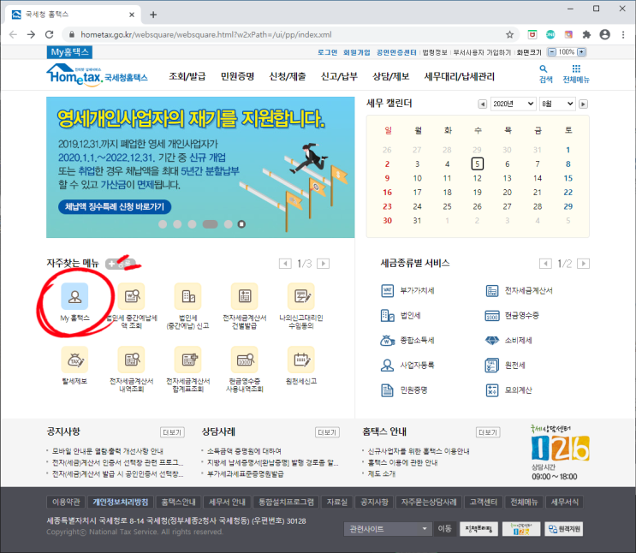Click the 소비제세 diamond icon
This screenshot has width=636, height=553.
click(492, 341)
